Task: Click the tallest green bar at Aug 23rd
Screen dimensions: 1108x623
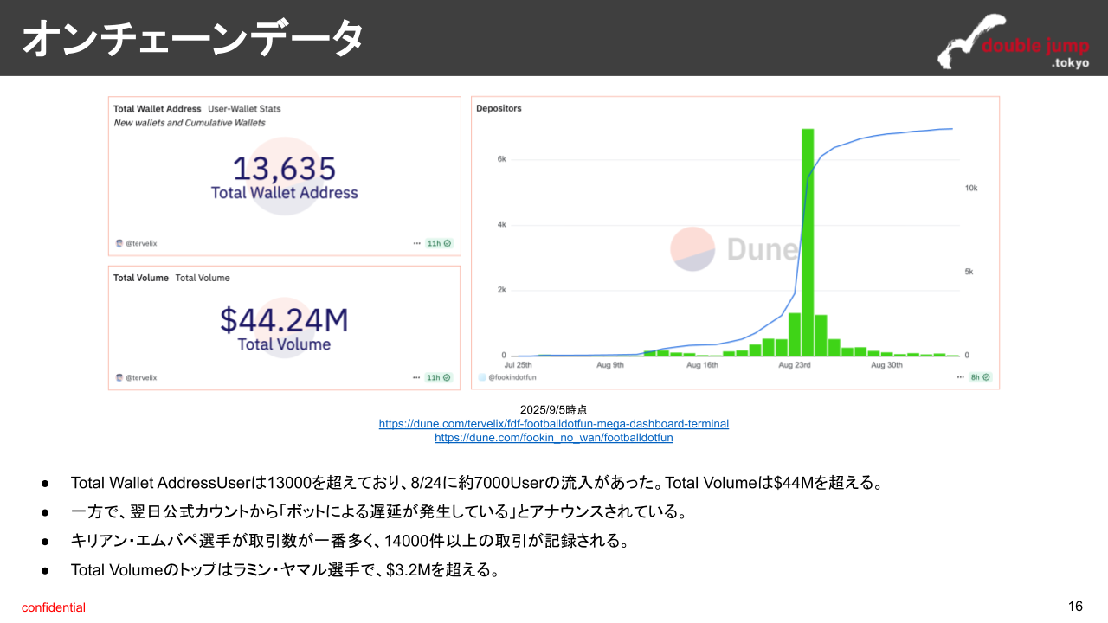Action: point(807,242)
